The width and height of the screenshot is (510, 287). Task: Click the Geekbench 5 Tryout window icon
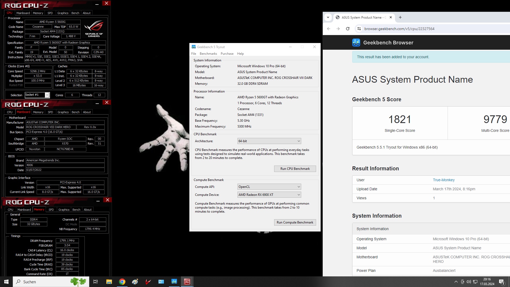(x=194, y=47)
